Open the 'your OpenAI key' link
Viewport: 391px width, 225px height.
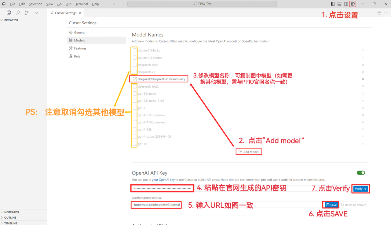(163, 180)
